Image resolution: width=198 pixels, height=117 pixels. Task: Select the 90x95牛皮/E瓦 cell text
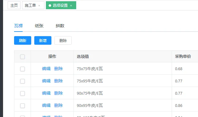pos(90,105)
